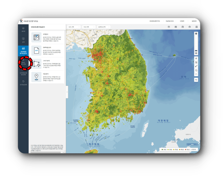Click the Ministry of Environment logo

coord(21,21)
